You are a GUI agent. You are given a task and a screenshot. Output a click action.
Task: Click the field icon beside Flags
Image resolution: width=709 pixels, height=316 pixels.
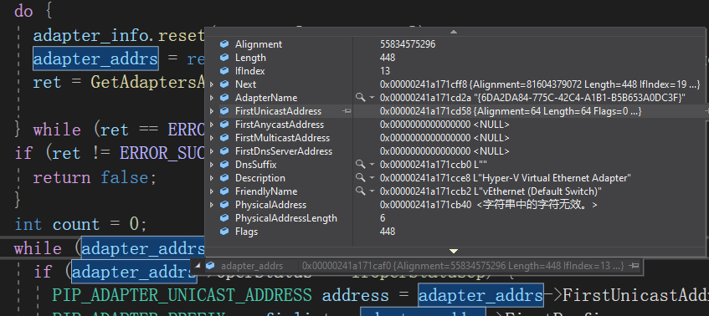click(x=224, y=232)
